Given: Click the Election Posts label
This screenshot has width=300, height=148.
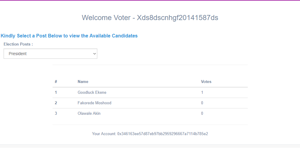Looking at the screenshot, I should pos(18,44).
